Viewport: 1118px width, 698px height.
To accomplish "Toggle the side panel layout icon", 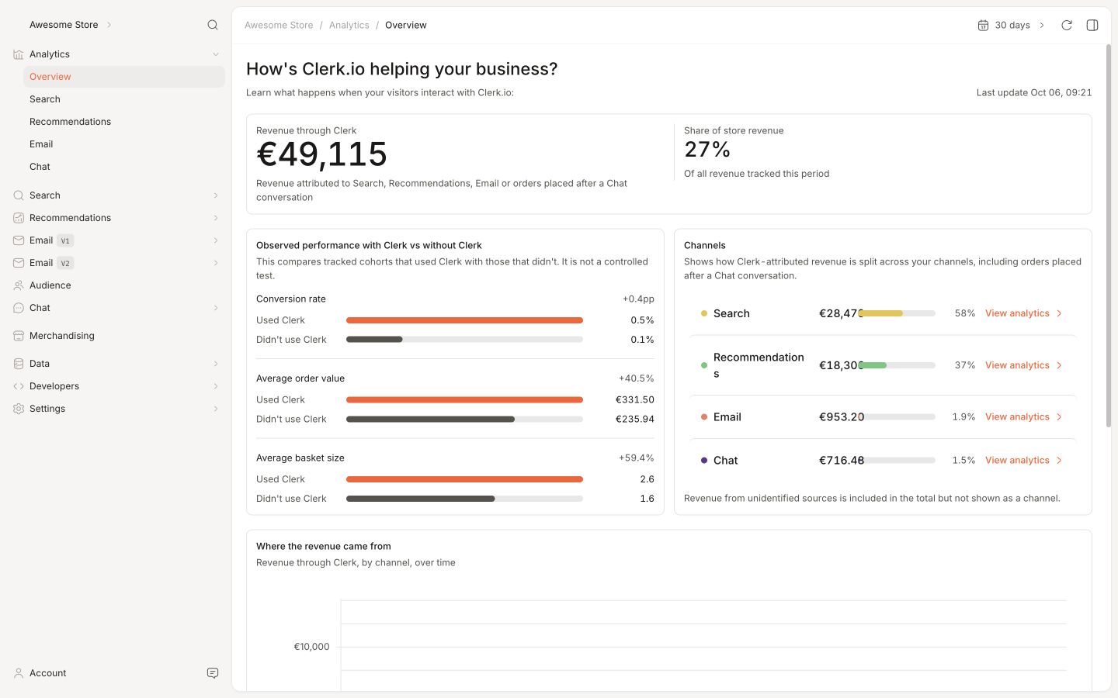I will (1092, 25).
